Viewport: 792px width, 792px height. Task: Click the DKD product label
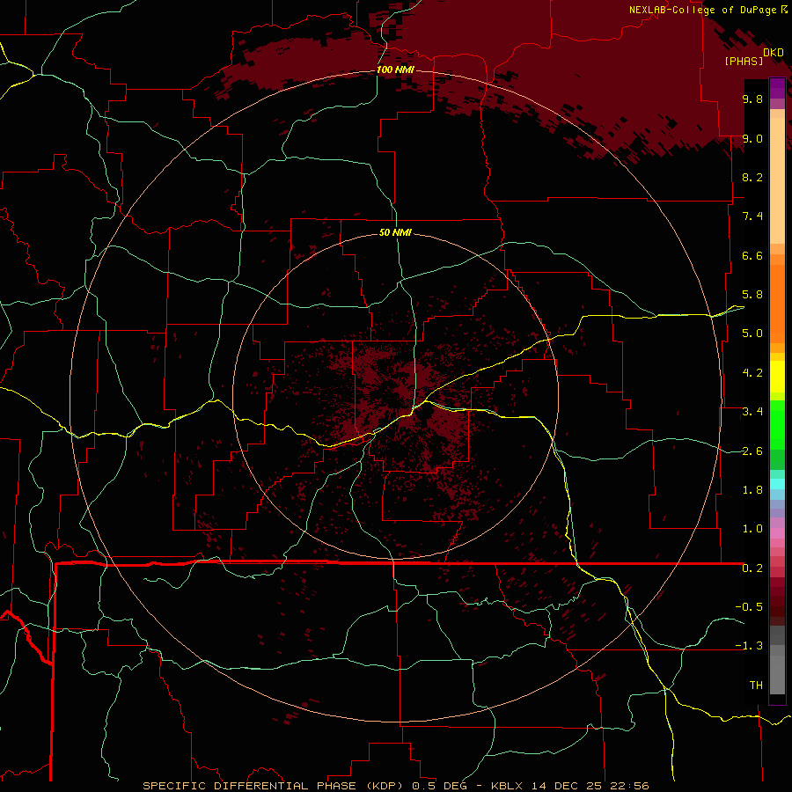[774, 52]
